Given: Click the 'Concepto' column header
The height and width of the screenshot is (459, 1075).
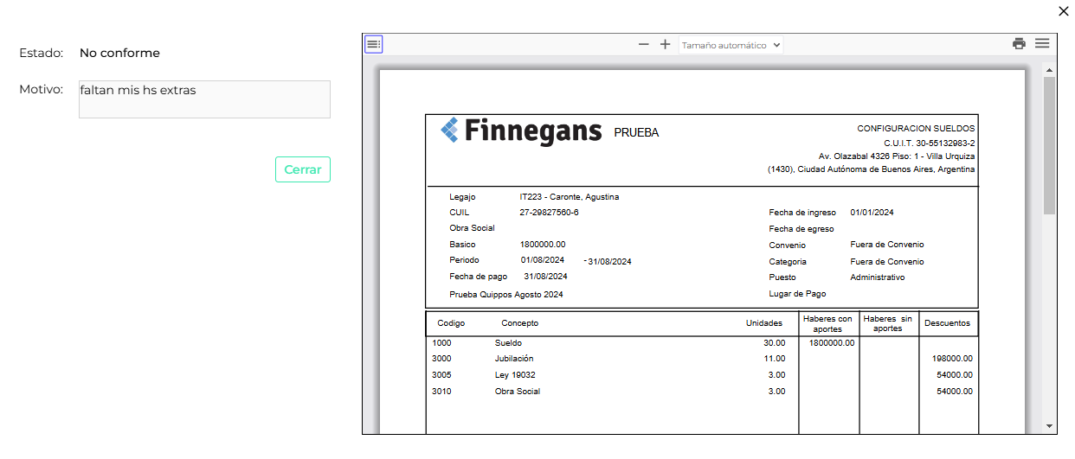Looking at the screenshot, I should point(520,323).
